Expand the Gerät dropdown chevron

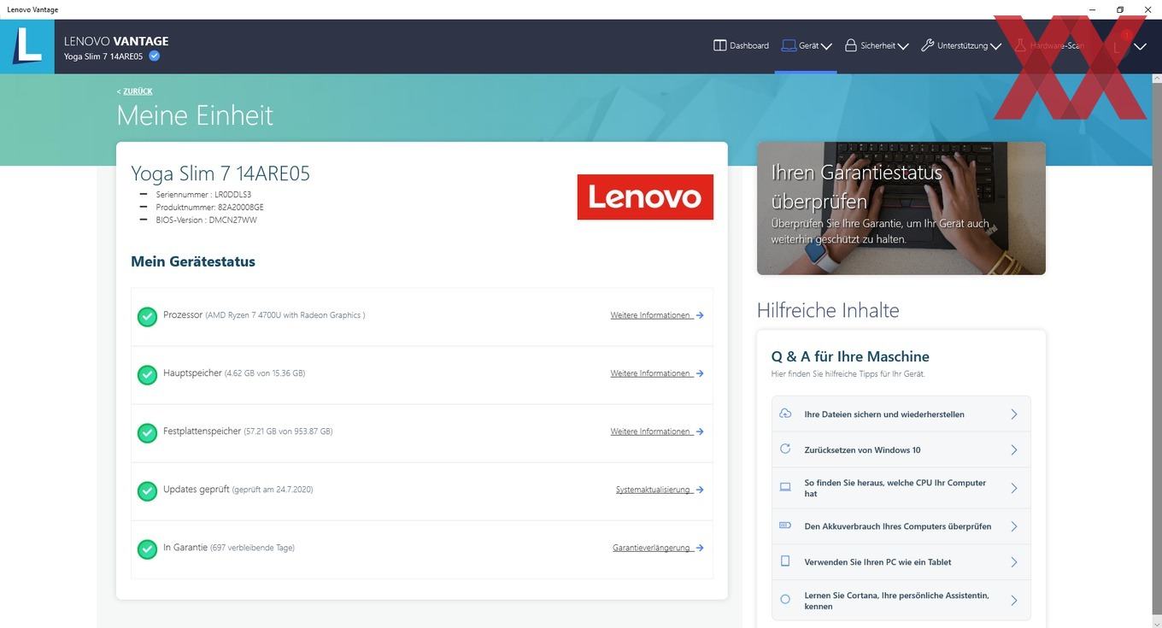(826, 47)
